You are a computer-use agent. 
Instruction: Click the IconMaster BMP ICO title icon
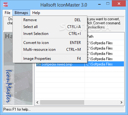[6, 5]
